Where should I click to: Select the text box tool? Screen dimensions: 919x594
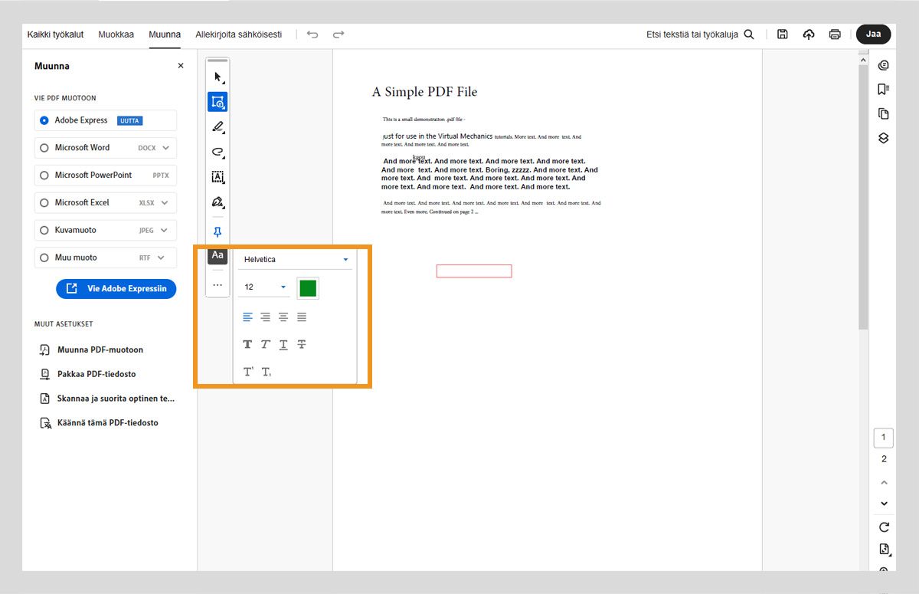pyautogui.click(x=217, y=177)
